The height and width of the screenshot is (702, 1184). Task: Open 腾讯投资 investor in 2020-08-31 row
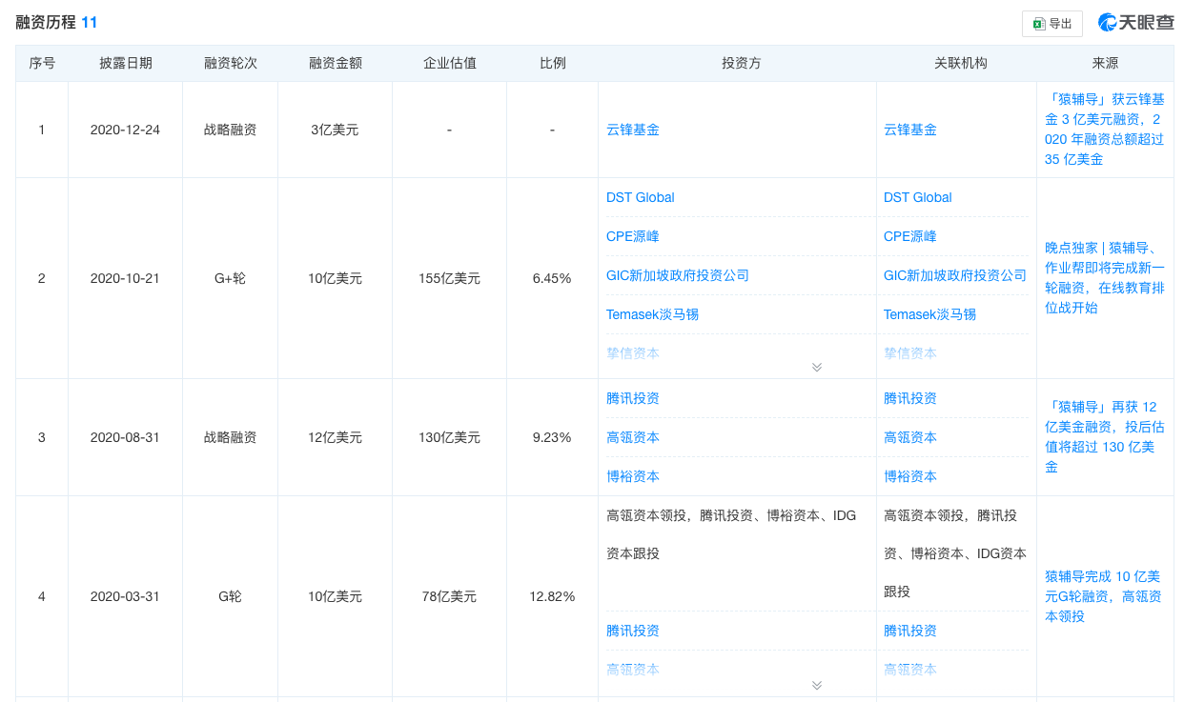(x=633, y=398)
